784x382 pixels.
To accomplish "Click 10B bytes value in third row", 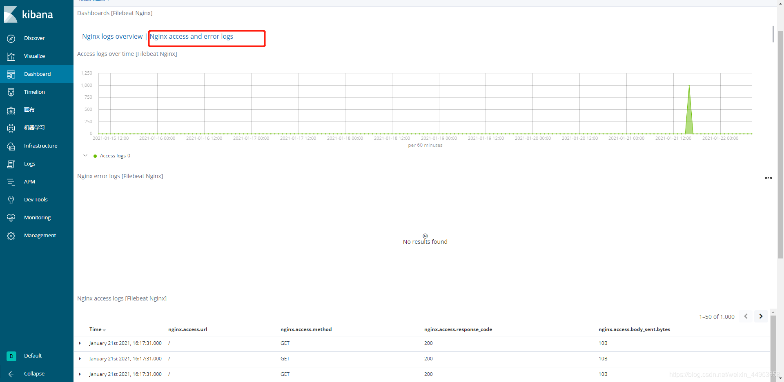I will [603, 374].
